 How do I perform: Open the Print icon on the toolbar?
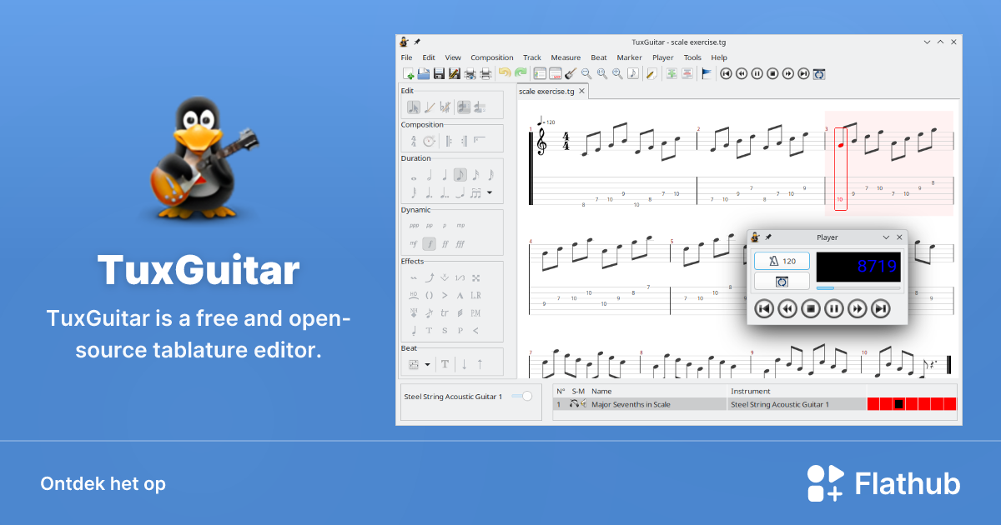tap(485, 73)
